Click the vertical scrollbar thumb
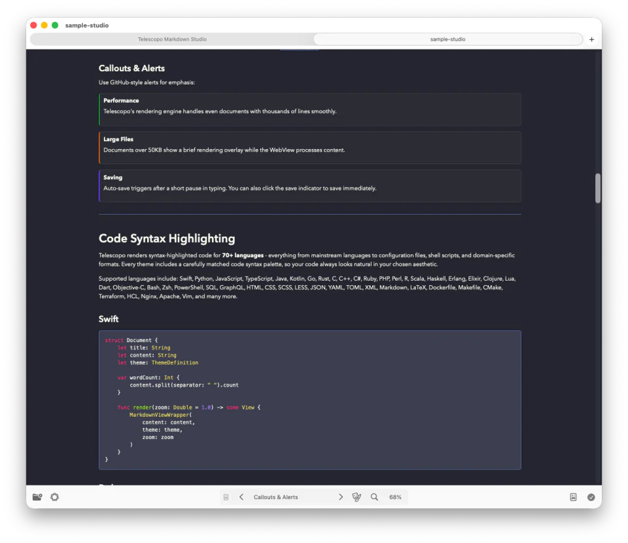628x543 pixels. click(x=597, y=188)
